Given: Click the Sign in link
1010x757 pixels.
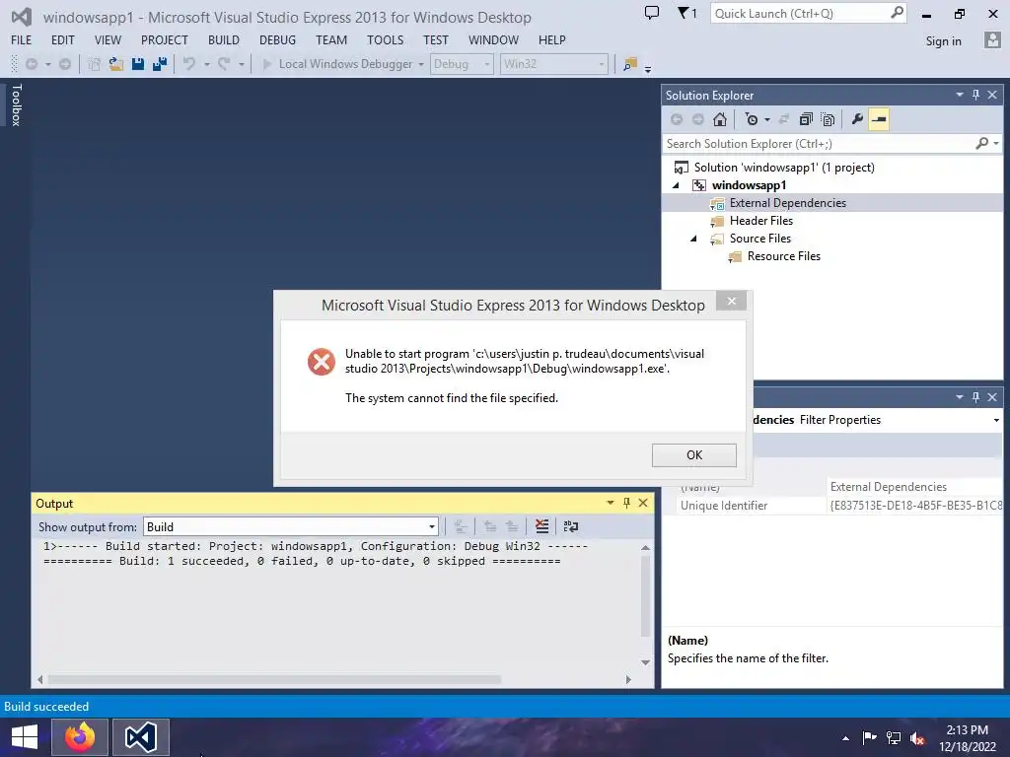Looking at the screenshot, I should [943, 41].
